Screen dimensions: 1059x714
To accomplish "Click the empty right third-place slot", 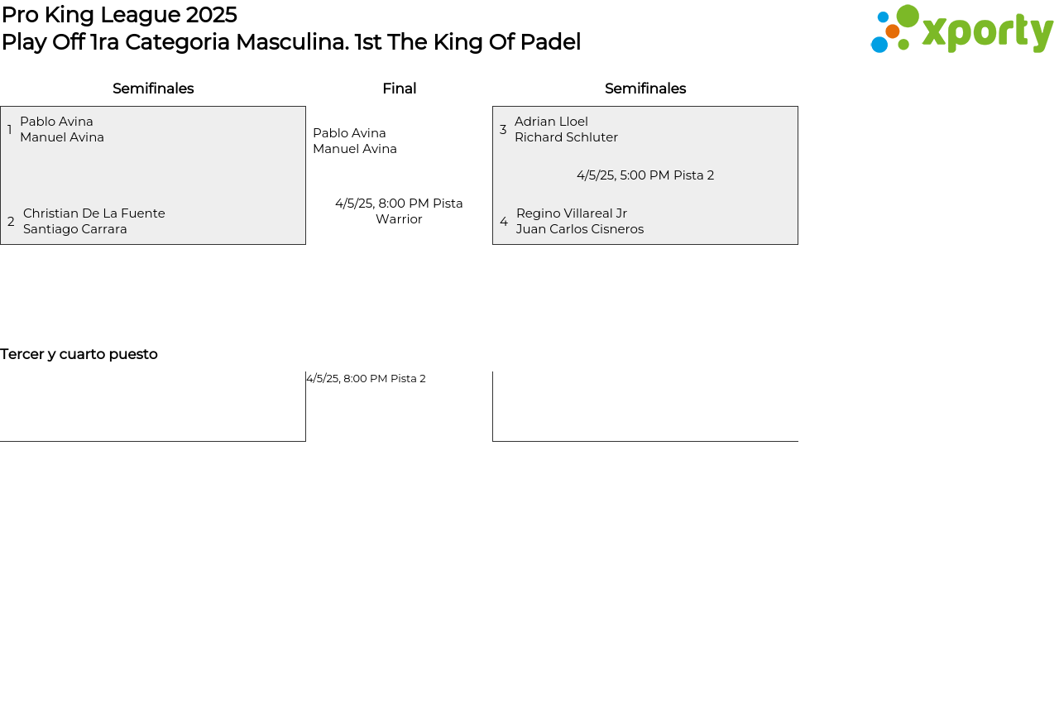I will coord(645,407).
